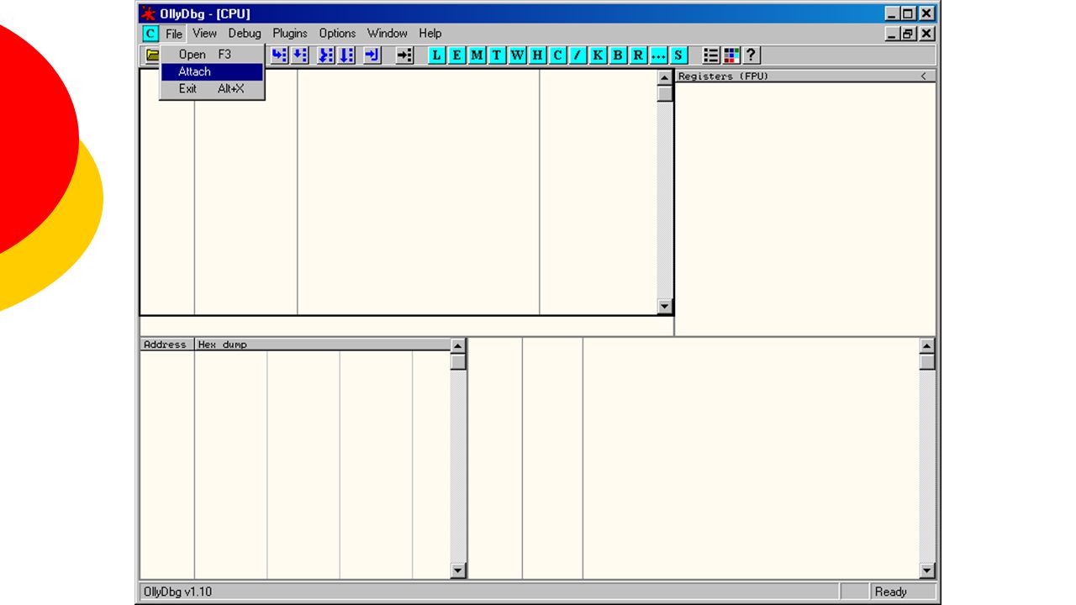Click the Trace into toolbar button
This screenshot has width=1076, height=605.
coord(326,55)
